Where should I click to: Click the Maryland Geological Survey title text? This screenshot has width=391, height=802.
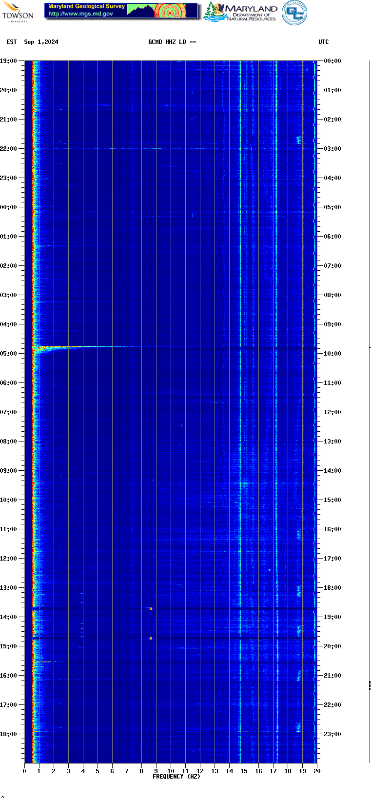point(86,6)
